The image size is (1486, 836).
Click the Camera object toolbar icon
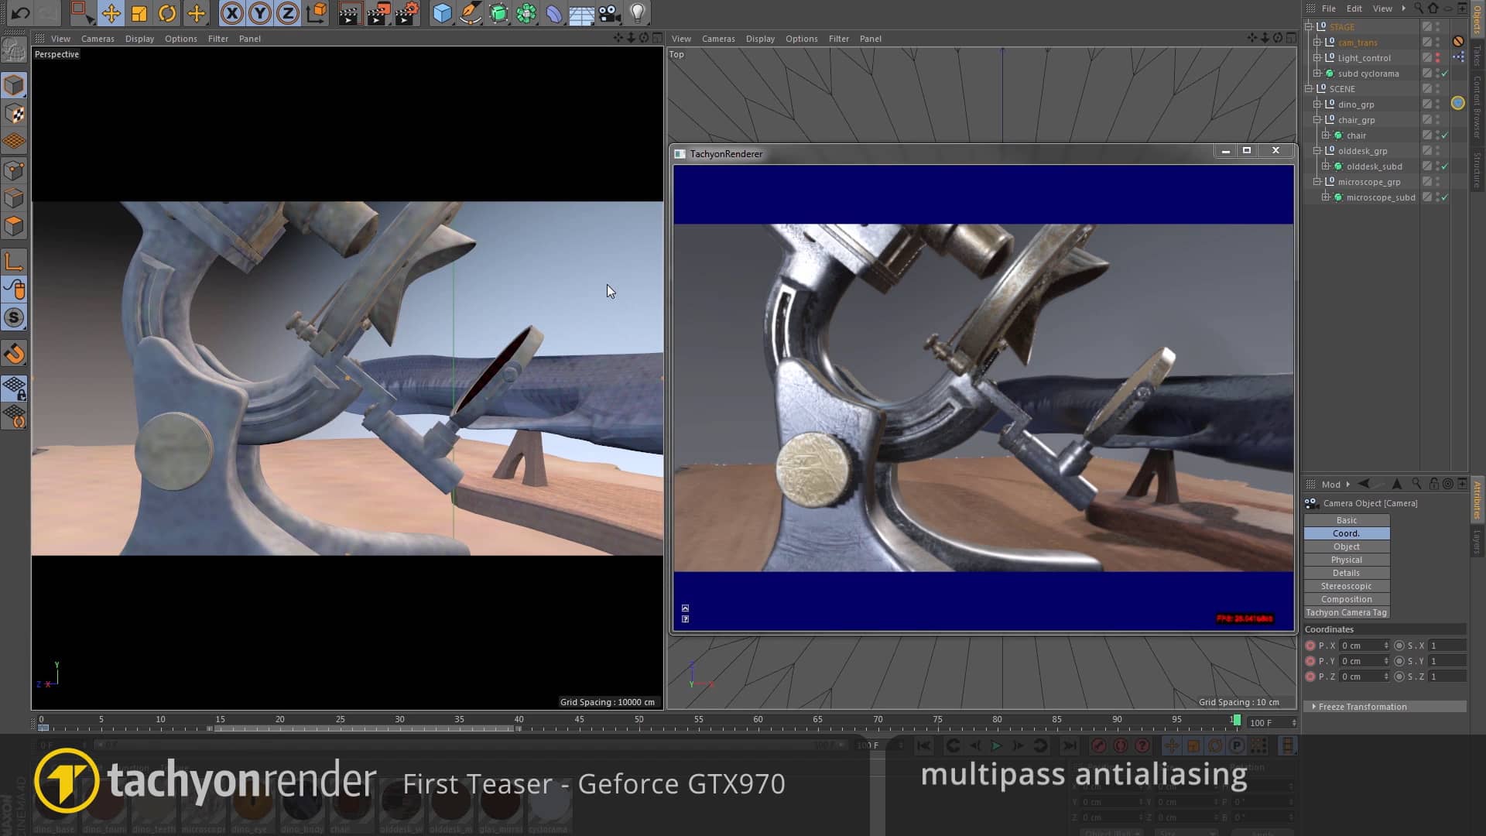click(609, 13)
